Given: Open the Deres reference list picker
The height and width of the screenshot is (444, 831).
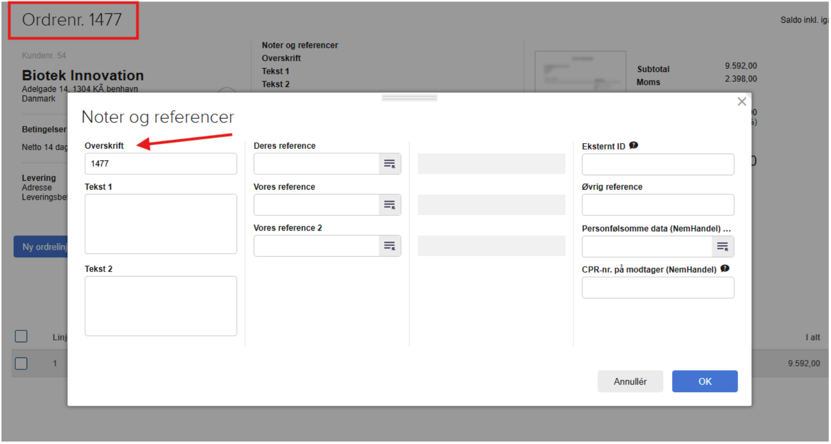Looking at the screenshot, I should 390,164.
